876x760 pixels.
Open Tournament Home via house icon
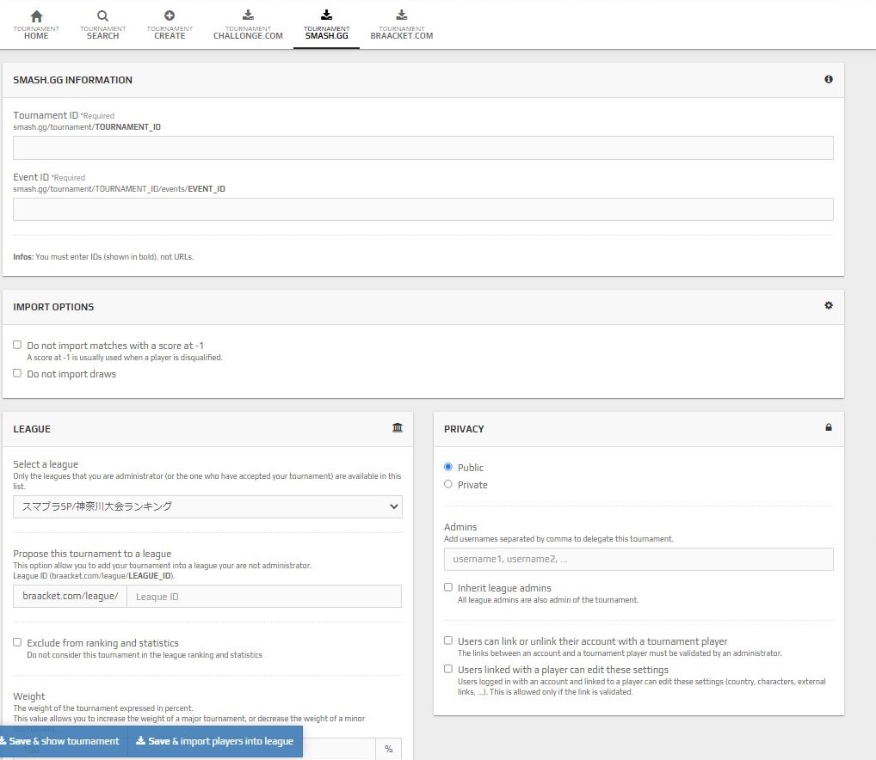(x=36, y=15)
